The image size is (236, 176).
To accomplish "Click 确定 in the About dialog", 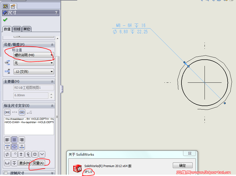I will (x=183, y=165).
